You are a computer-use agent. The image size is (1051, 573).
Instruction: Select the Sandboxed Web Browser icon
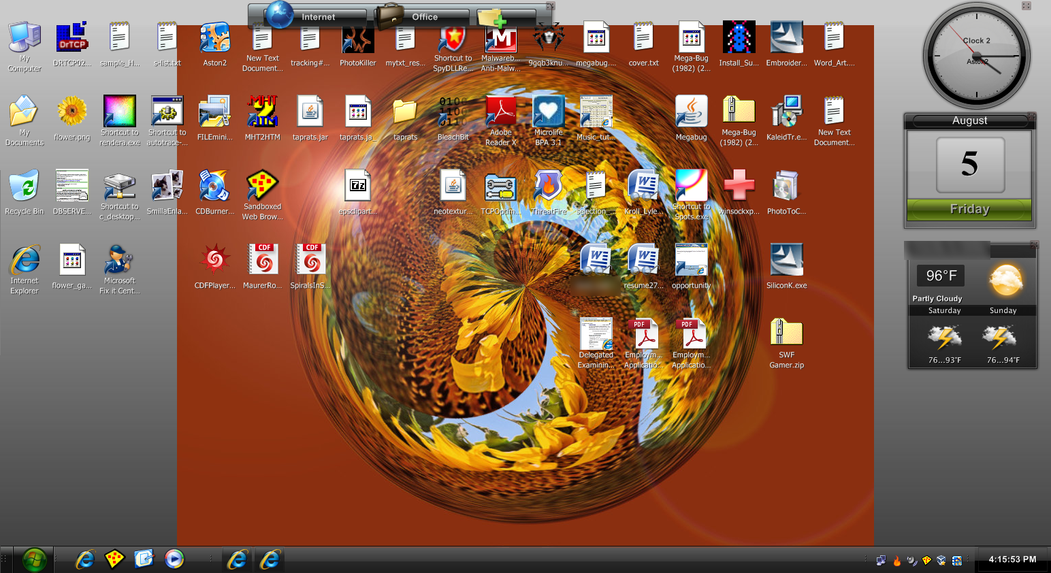tap(263, 195)
